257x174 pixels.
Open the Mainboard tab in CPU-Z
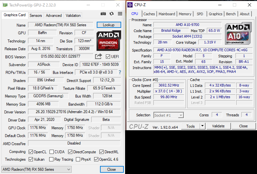click(167, 14)
